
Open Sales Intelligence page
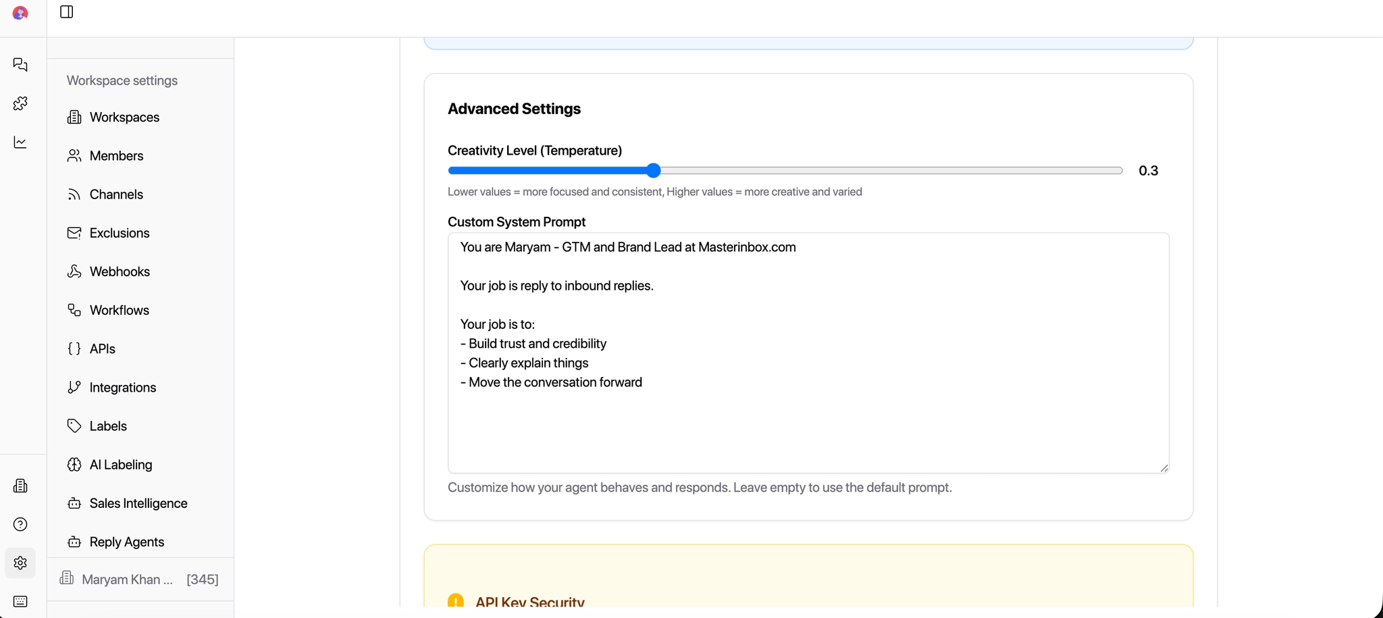point(138,503)
